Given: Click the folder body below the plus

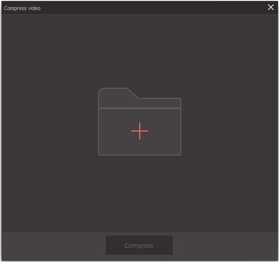Looking at the screenshot, I should (140, 147).
